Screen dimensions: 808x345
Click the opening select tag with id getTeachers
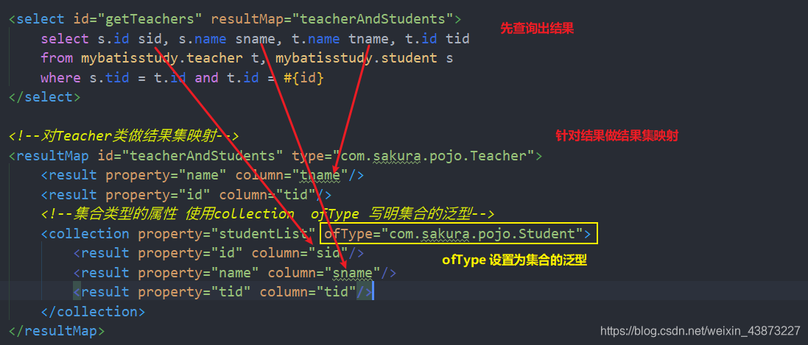[234, 19]
